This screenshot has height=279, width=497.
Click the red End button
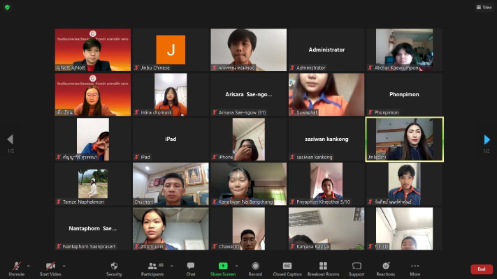(x=481, y=269)
